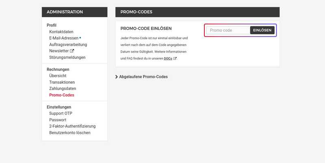Go to the Passwort settings
This screenshot has width=325, height=163.
(x=58, y=120)
